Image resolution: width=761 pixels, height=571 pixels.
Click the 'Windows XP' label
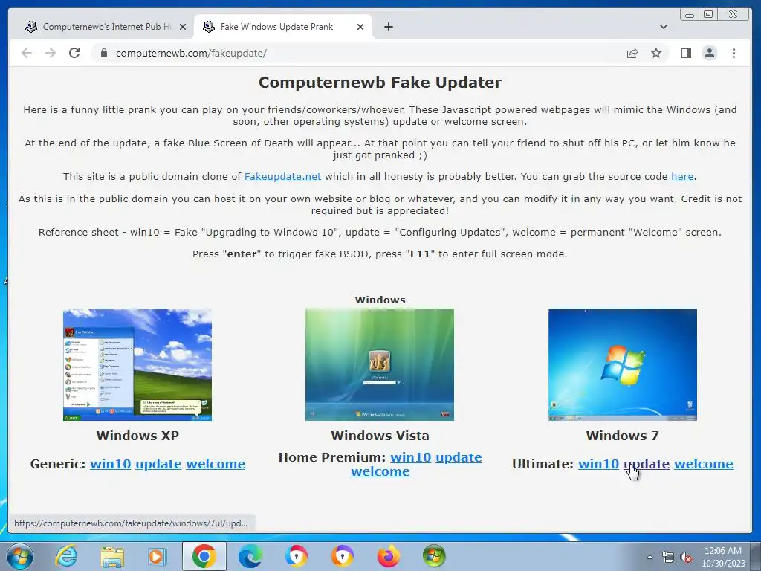point(137,436)
